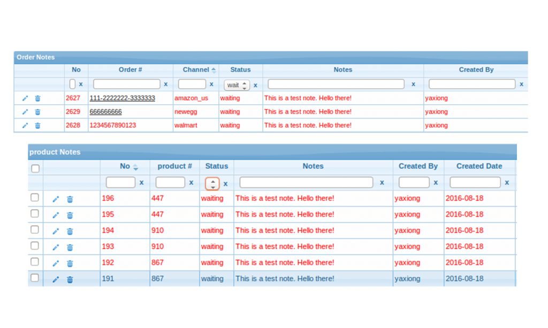Sort product Notes by Created Date header
Viewport: 548px width, 328px height.
479,167
